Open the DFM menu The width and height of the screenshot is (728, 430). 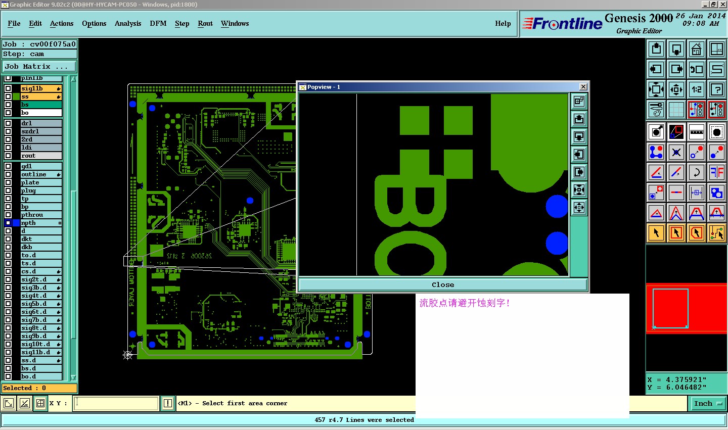(x=158, y=23)
